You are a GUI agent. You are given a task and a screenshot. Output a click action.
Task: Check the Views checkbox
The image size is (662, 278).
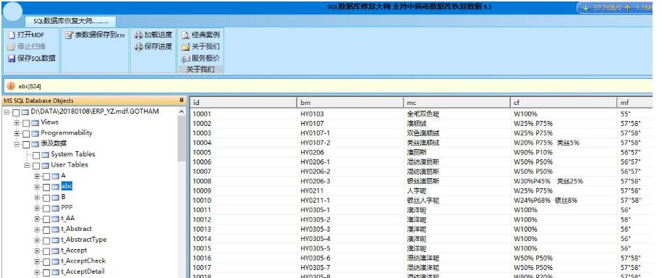pyautogui.click(x=26, y=123)
